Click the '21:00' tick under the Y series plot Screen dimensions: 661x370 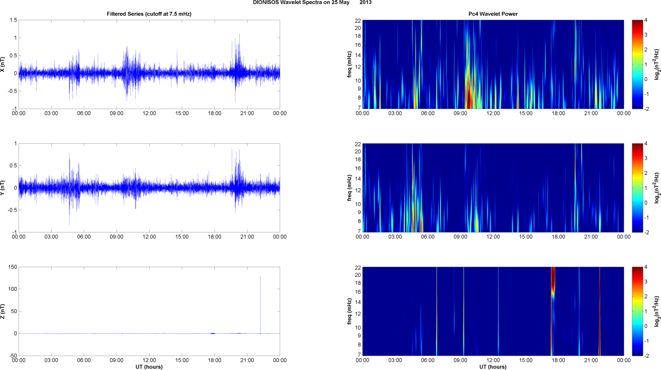point(247,237)
